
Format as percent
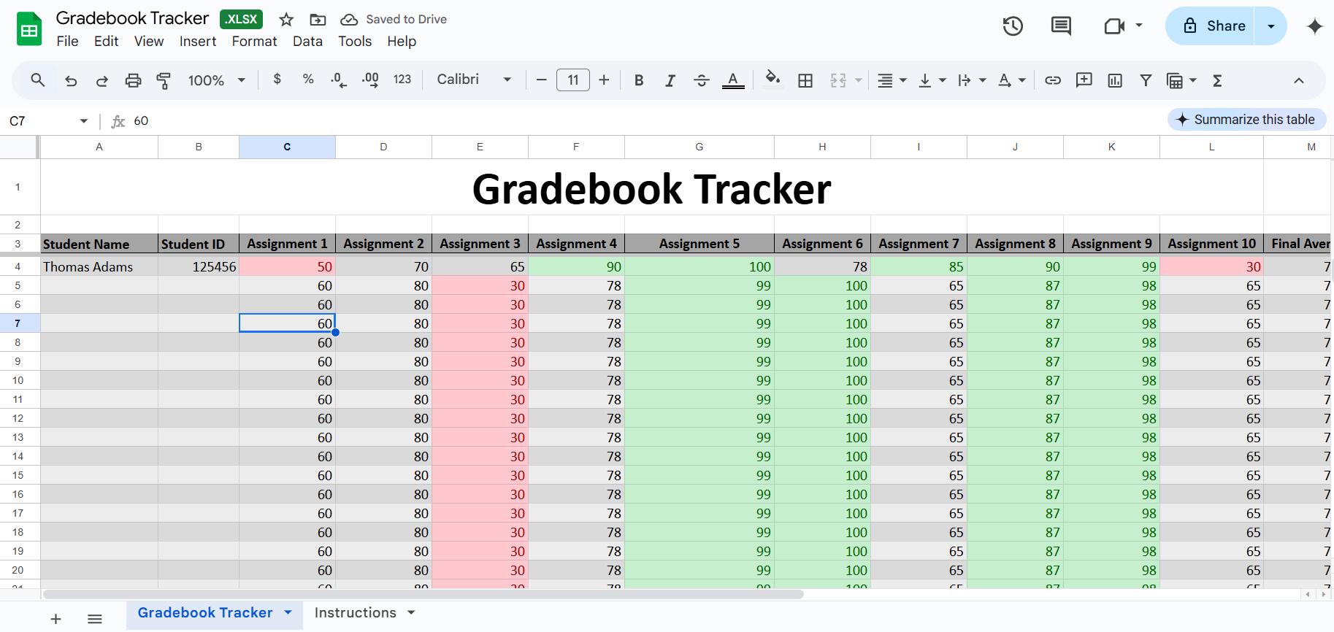click(308, 79)
